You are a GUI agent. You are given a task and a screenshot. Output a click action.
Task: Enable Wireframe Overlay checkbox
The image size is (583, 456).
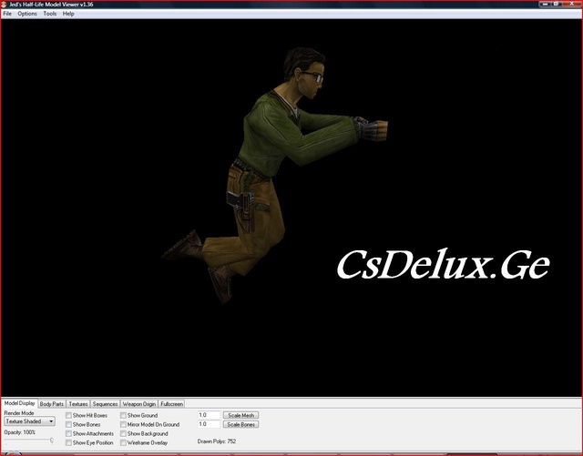[123, 442]
